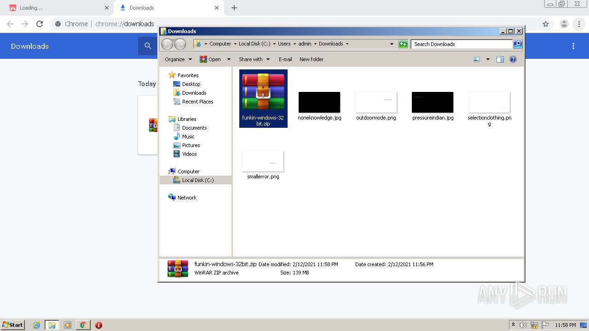589x331 pixels.
Task: Click admin in the address breadcrumb
Action: pos(305,44)
